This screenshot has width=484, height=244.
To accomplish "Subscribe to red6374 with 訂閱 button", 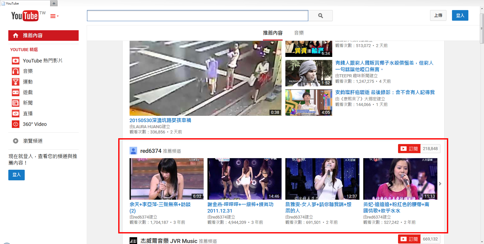I will 409,149.
